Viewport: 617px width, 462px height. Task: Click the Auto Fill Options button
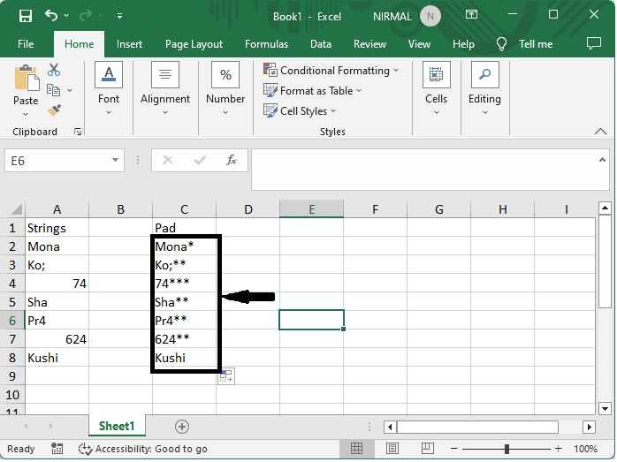pos(226,376)
